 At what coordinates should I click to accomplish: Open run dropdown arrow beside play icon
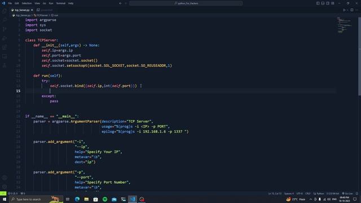[x=347, y=10]
